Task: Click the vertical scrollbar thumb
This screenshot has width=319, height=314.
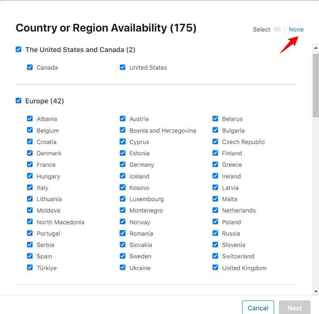Action: [x=316, y=84]
